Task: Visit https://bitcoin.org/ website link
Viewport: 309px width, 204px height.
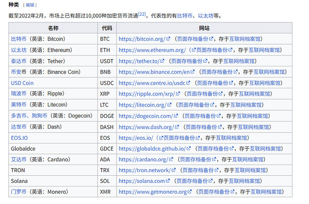Action: [x=144, y=39]
